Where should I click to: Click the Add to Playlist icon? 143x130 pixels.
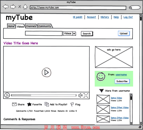[x=47, y=104]
